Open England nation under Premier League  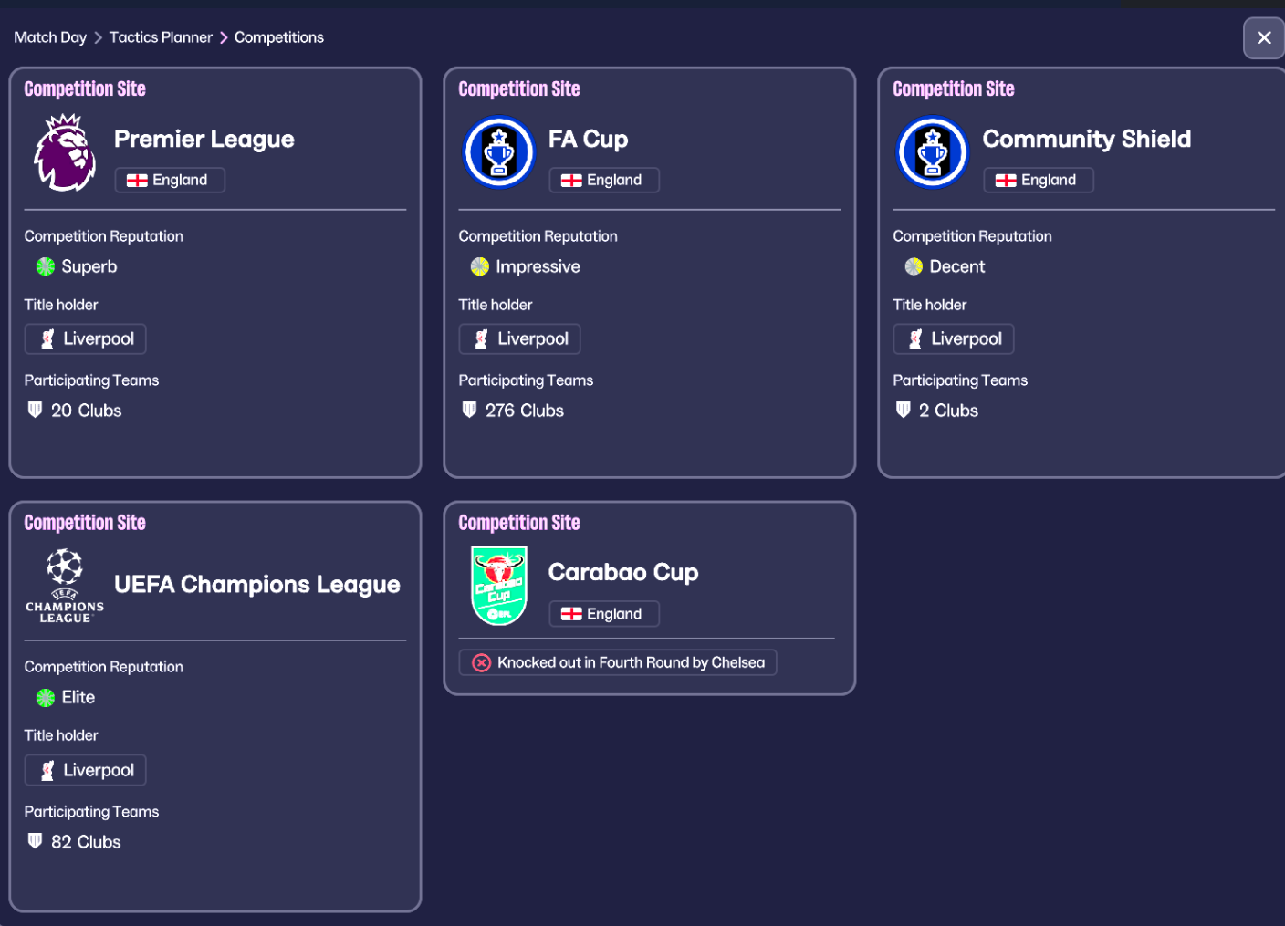170,181
